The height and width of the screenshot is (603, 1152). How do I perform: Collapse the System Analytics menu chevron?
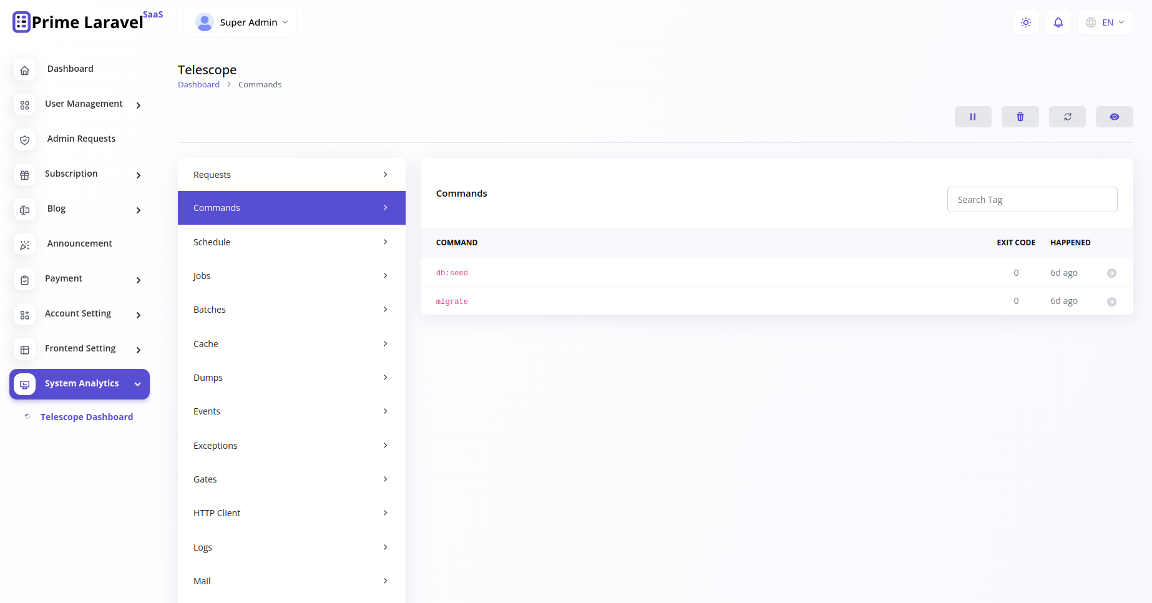pyautogui.click(x=138, y=384)
